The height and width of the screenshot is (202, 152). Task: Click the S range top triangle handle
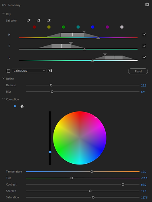click(x=71, y=43)
